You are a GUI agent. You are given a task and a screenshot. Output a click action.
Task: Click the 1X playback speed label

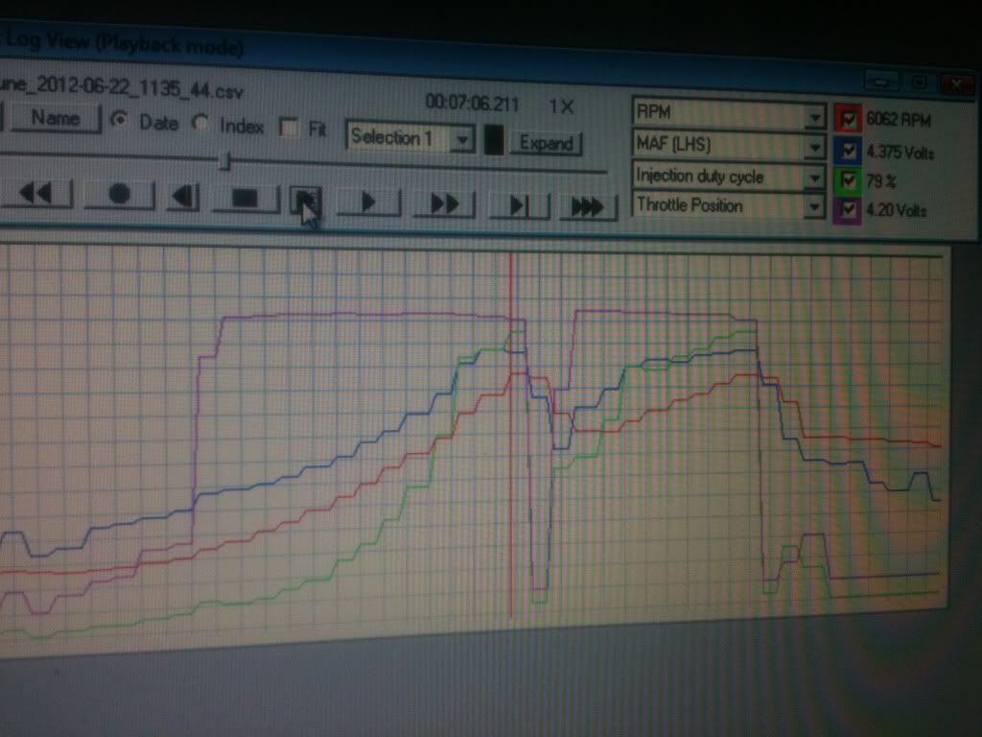pyautogui.click(x=561, y=107)
